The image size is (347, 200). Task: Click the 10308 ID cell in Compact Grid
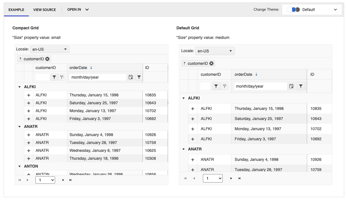coord(155,159)
